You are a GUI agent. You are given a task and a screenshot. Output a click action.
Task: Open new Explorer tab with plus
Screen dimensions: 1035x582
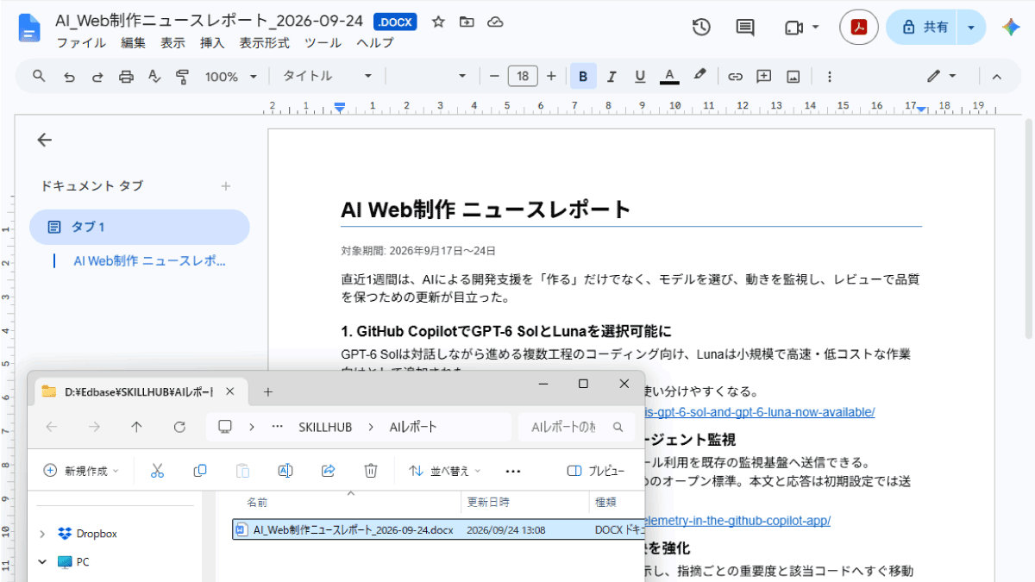coord(268,391)
